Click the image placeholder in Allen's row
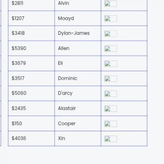The width and height of the screenshot is (164, 164). pyautogui.click(x=111, y=49)
